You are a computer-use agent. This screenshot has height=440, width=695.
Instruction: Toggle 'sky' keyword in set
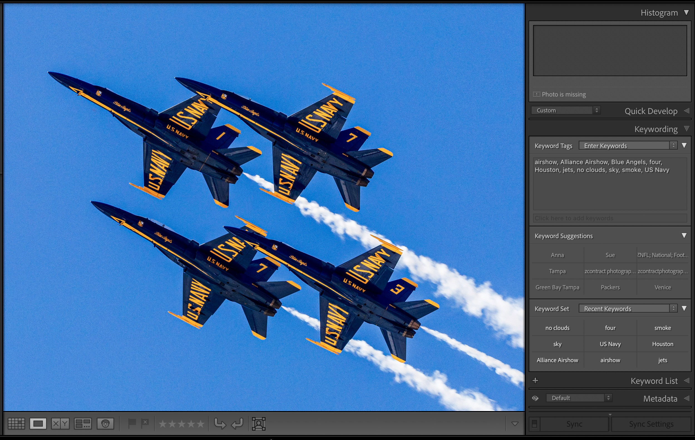click(557, 344)
